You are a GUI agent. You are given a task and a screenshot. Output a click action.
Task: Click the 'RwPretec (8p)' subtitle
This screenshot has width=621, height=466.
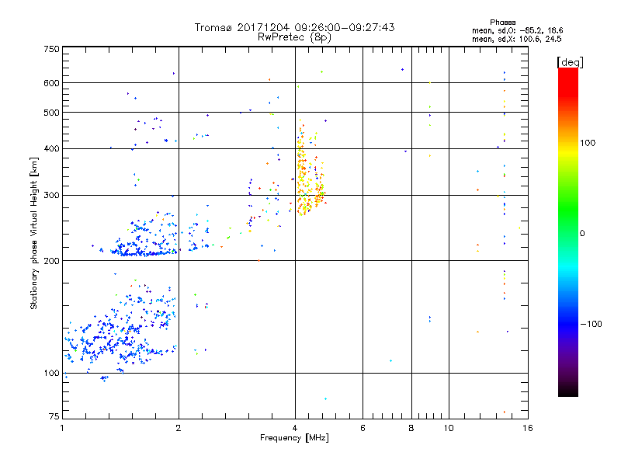pyautogui.click(x=294, y=37)
